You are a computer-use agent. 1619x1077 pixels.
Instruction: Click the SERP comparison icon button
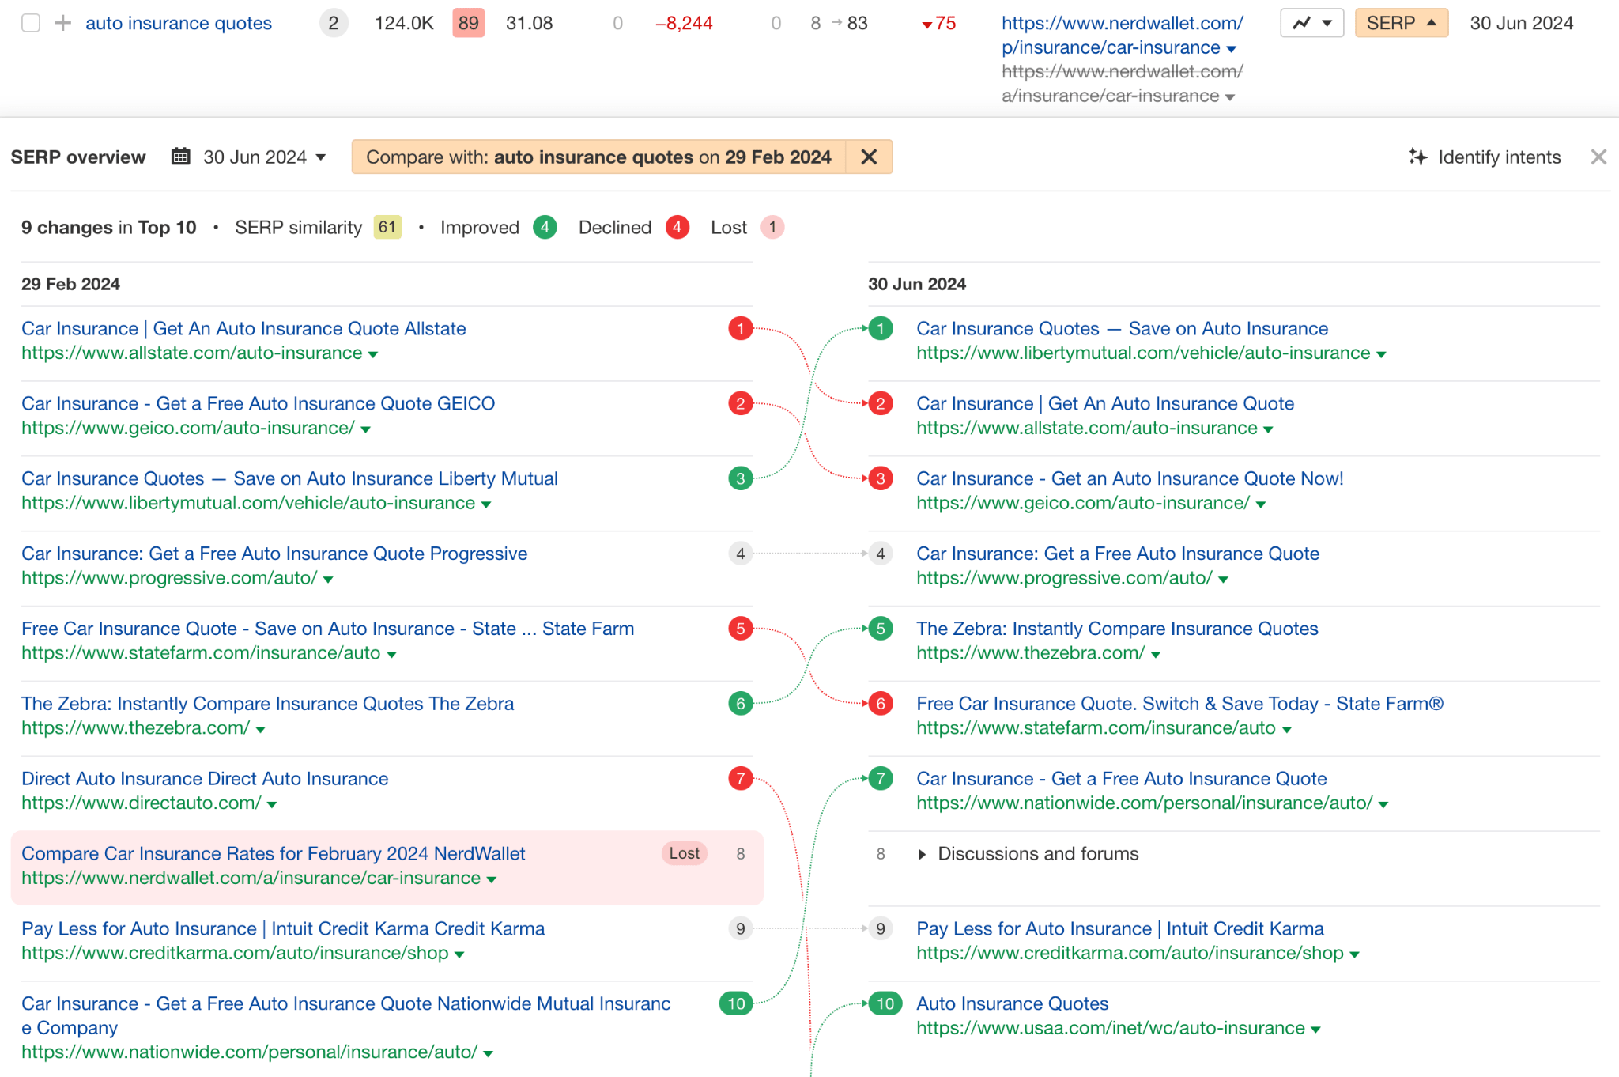(1402, 21)
